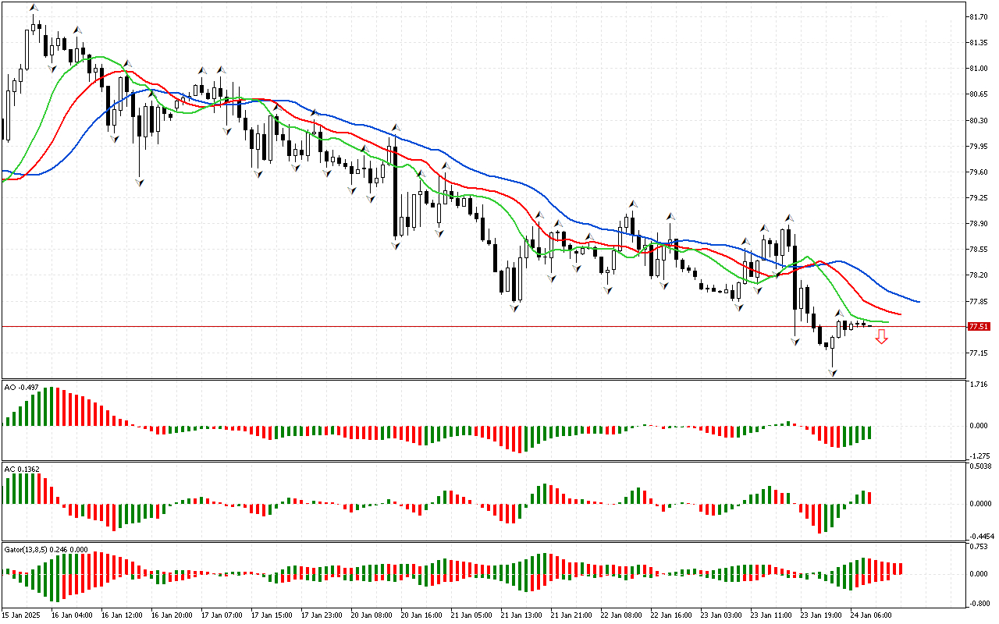
Task: Click the 78.90 price scale value
Action: pyautogui.click(x=979, y=223)
